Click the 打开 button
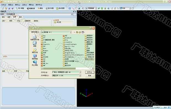Viewport: 171px width, 109px height. tap(90, 72)
